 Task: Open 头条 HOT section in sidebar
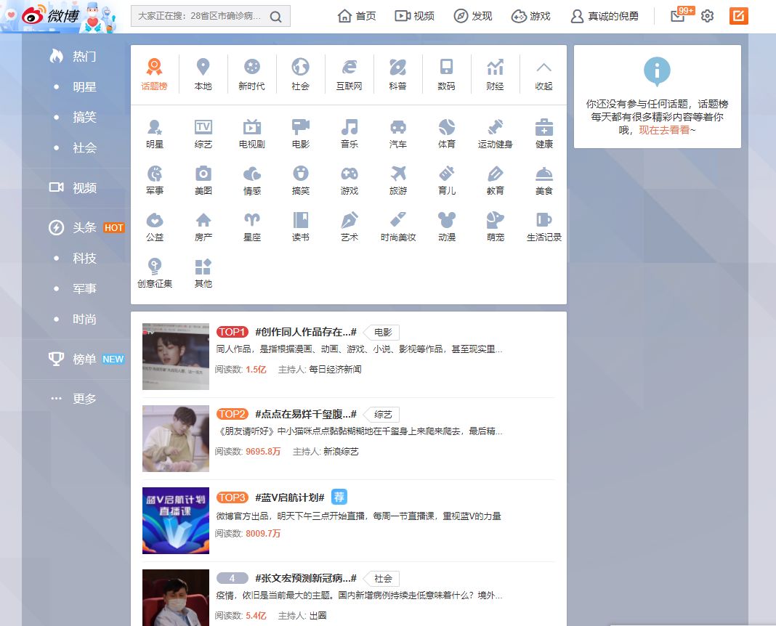tap(84, 227)
